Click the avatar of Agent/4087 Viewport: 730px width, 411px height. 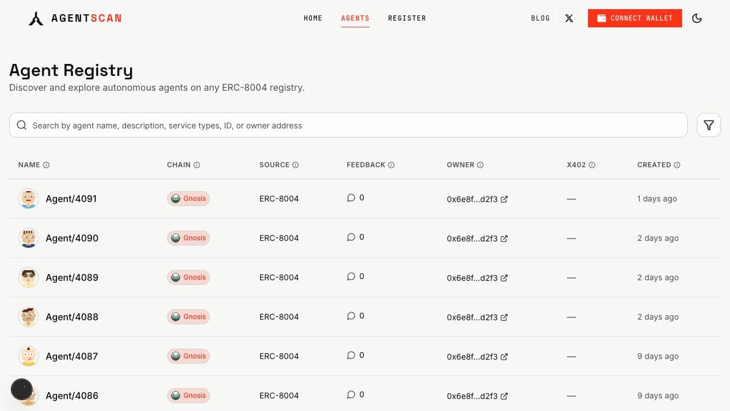tap(29, 356)
